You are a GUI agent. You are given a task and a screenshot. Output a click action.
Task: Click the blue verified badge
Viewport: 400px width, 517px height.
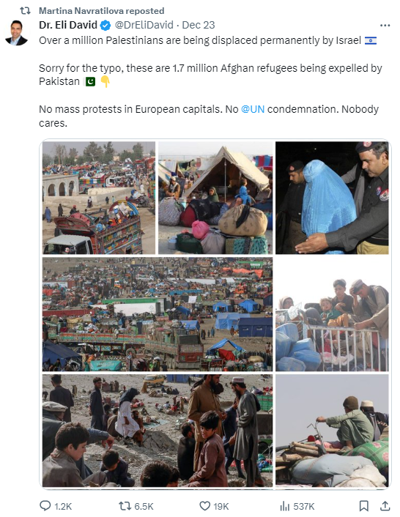(105, 26)
